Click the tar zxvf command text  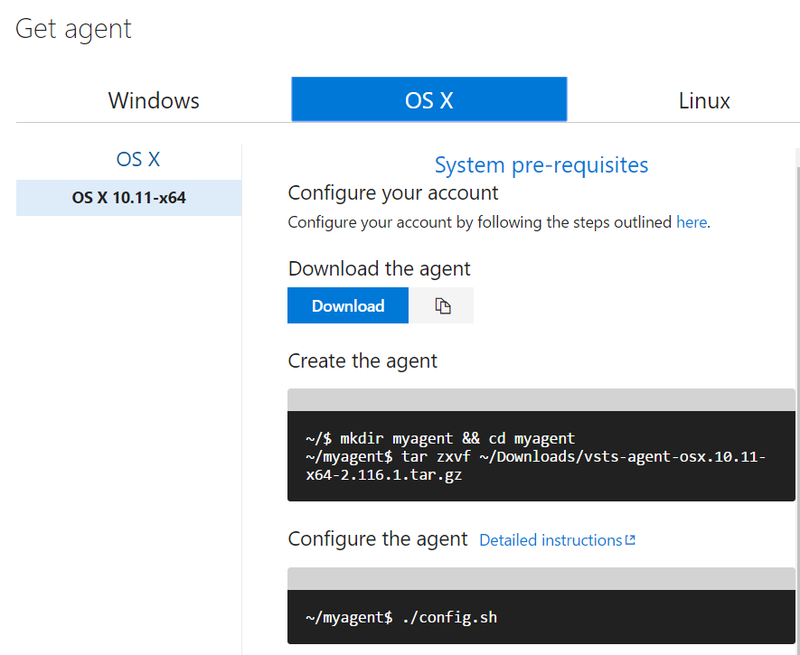[x=536, y=465]
